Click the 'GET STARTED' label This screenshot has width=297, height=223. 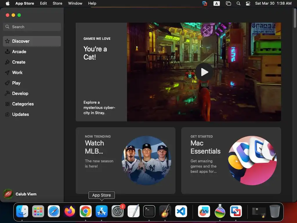point(202,136)
